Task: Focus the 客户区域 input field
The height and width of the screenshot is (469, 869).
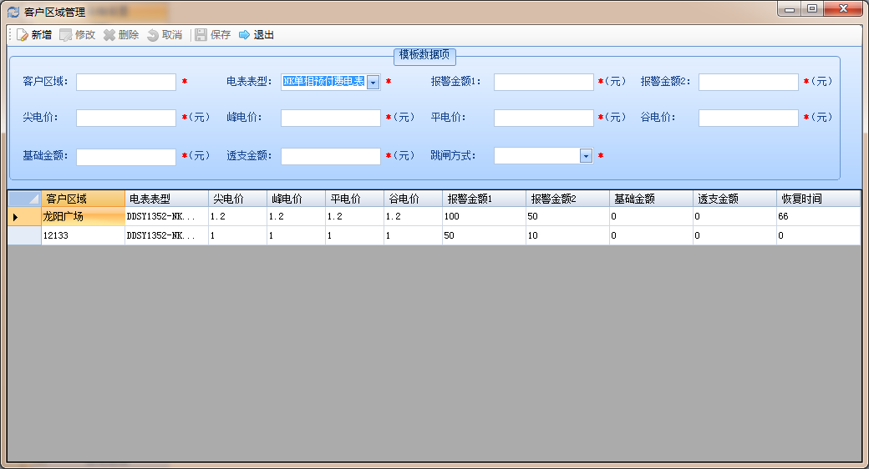Action: [x=126, y=82]
